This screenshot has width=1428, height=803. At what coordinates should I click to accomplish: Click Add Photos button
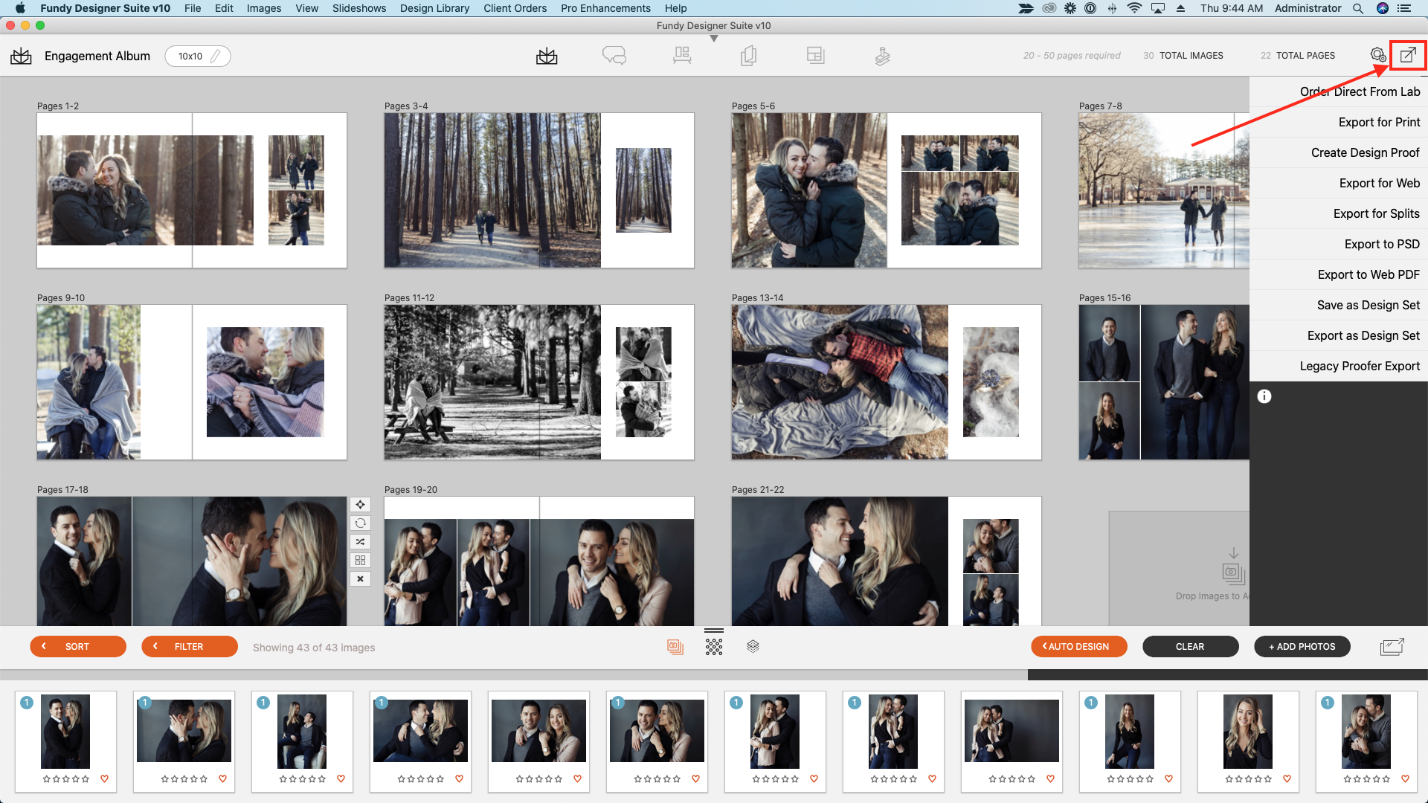click(1301, 646)
